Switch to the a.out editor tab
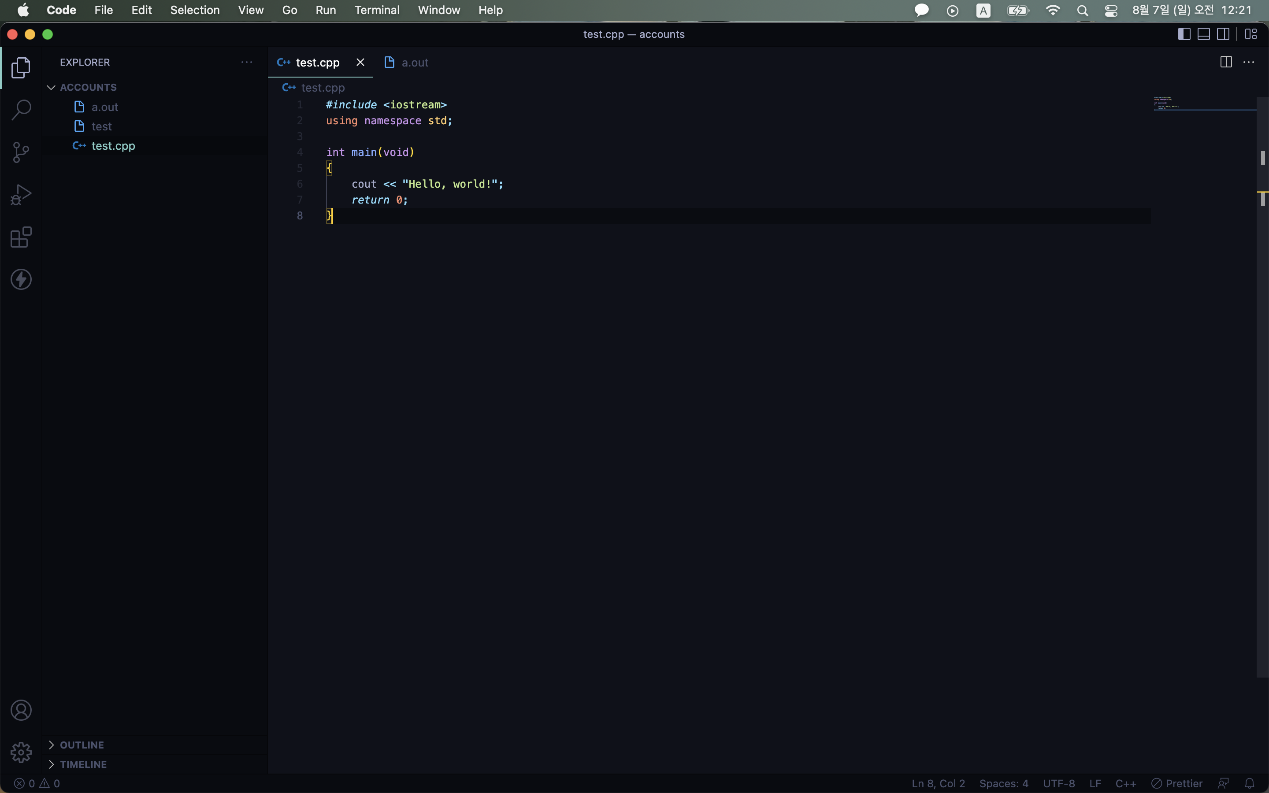 (x=414, y=63)
